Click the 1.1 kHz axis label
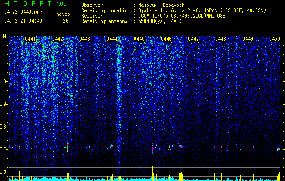 (x=4, y=59)
